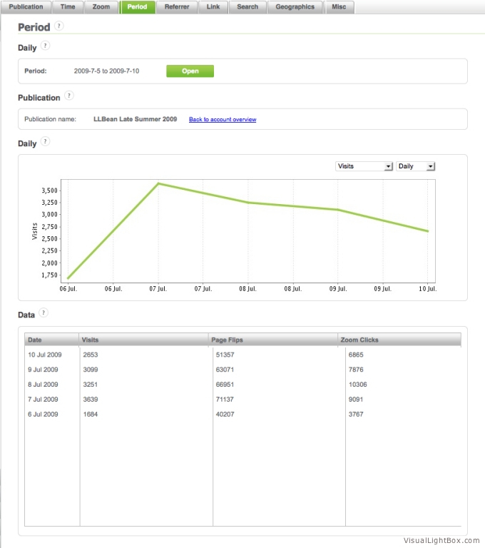Sort table by Visits column header
The height and width of the screenshot is (548, 485).
143,340
